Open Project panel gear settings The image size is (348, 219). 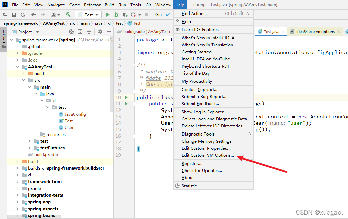click(x=100, y=32)
